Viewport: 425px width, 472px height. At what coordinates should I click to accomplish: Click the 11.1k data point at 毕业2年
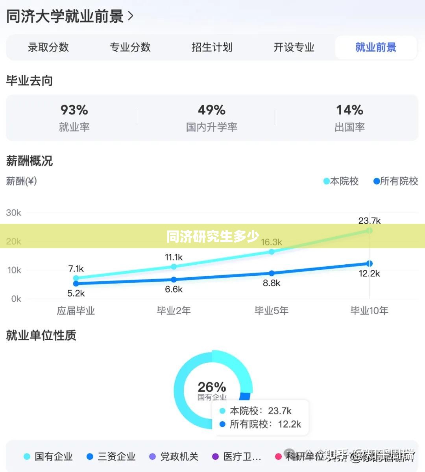pos(174,267)
